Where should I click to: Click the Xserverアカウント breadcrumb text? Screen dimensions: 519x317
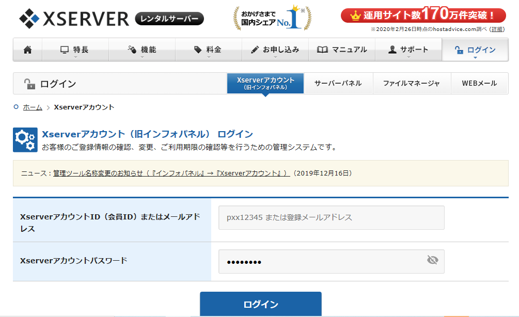tap(84, 107)
